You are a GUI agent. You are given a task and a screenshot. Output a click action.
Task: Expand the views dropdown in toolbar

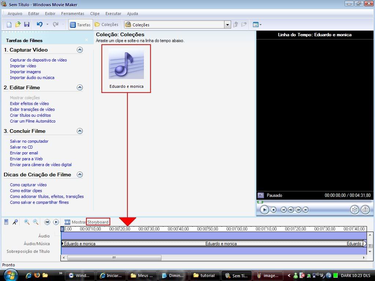[x=257, y=25]
